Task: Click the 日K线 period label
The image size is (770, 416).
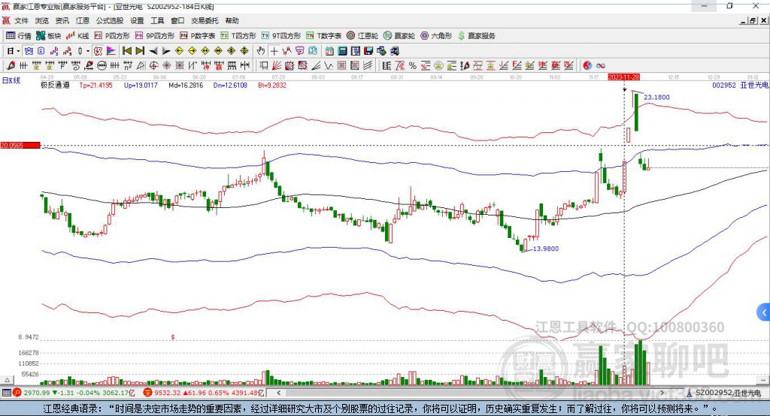Action: point(11,80)
